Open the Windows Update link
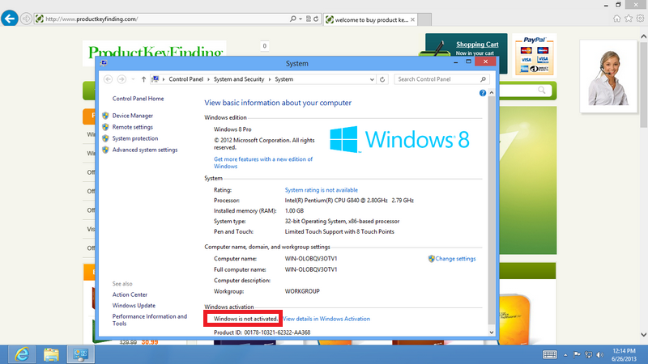 (x=134, y=306)
